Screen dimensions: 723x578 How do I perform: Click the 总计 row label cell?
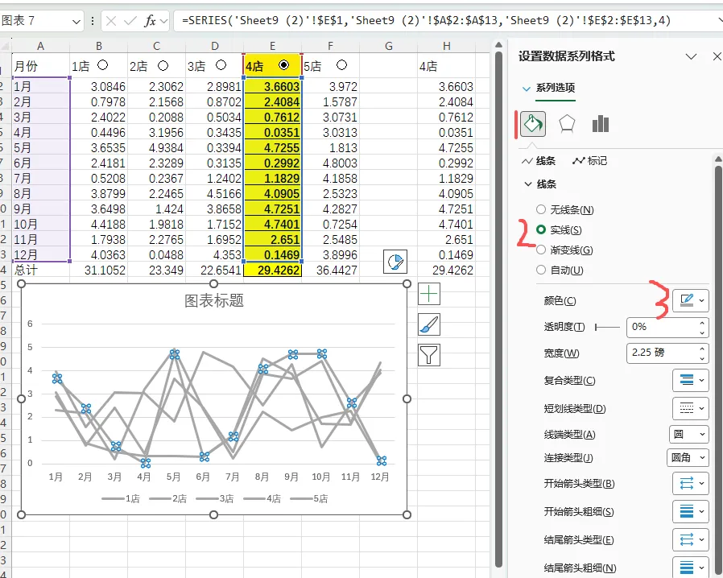[40, 270]
